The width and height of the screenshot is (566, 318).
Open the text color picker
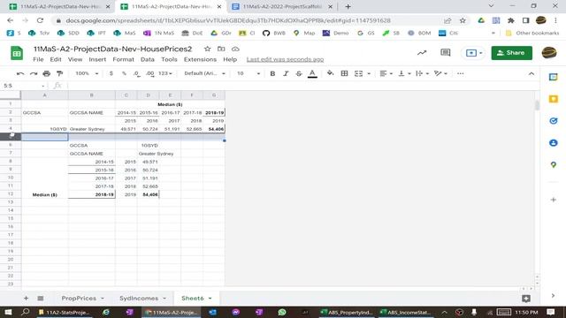click(312, 73)
